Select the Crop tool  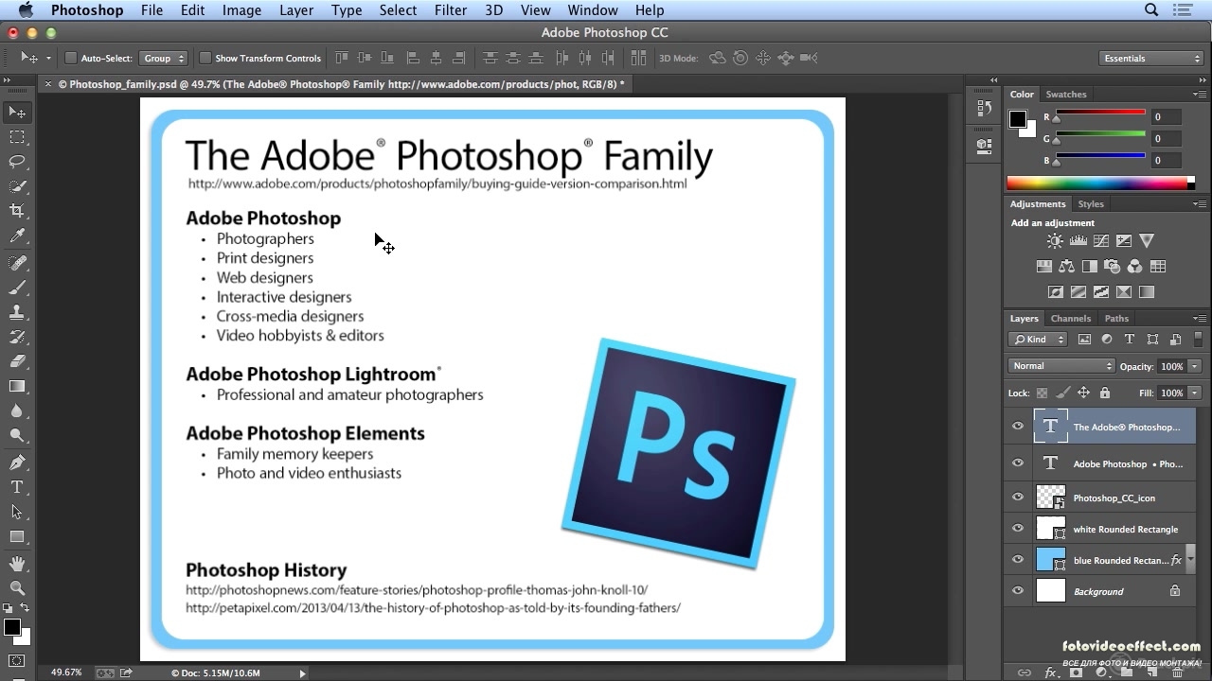point(17,211)
